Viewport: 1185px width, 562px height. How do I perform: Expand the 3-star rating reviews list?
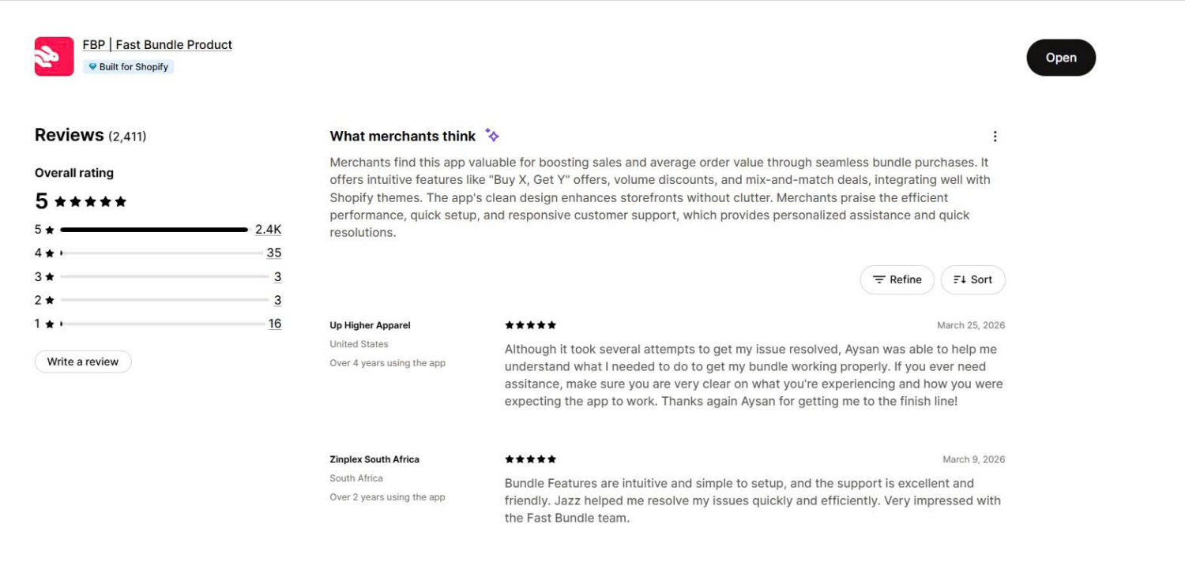click(x=277, y=276)
